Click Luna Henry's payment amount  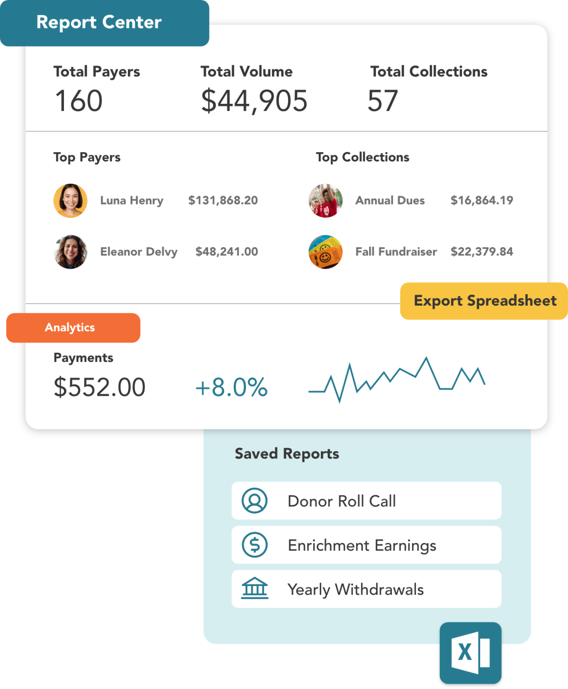pos(223,201)
